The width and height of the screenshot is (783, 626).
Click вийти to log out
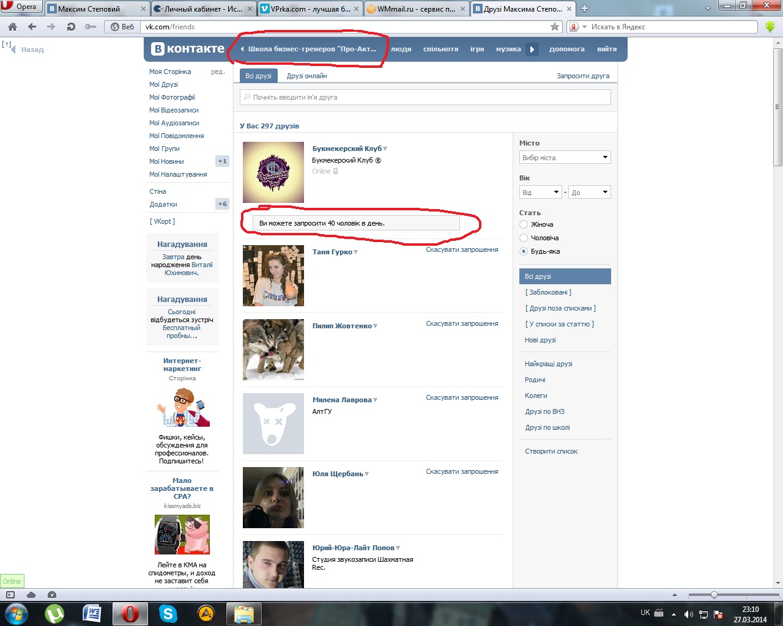607,49
